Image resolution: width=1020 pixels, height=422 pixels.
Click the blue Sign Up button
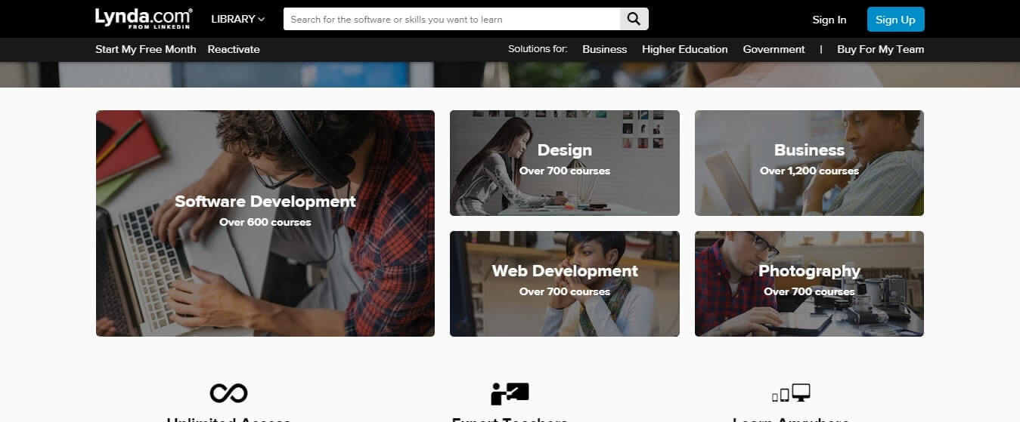tap(895, 20)
